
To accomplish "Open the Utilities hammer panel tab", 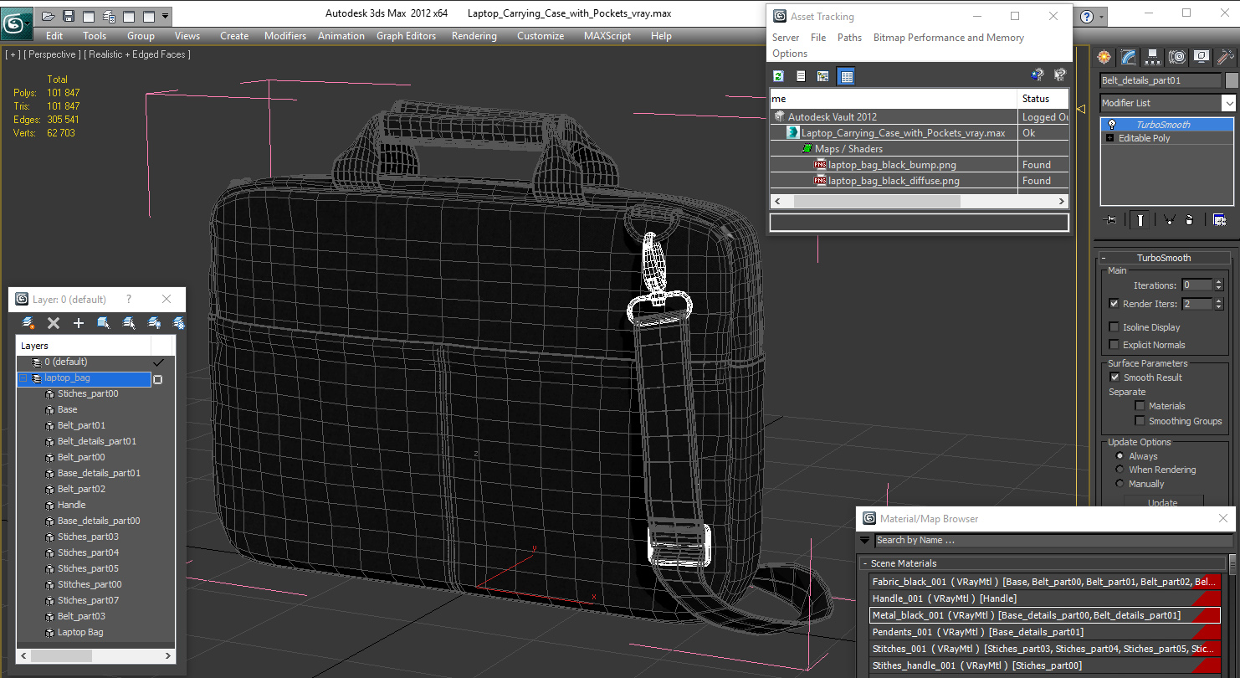I will tap(1226, 57).
